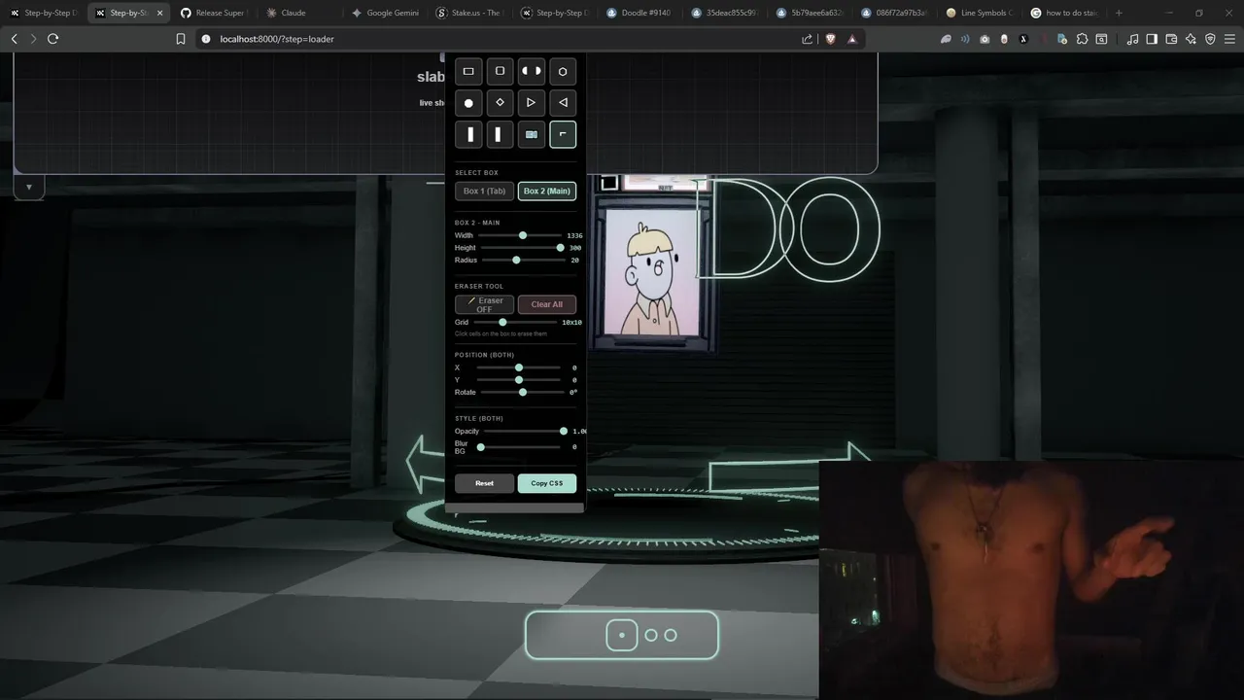Select the filled circle shape tile
The width and height of the screenshot is (1244, 700).
pyautogui.click(x=468, y=102)
